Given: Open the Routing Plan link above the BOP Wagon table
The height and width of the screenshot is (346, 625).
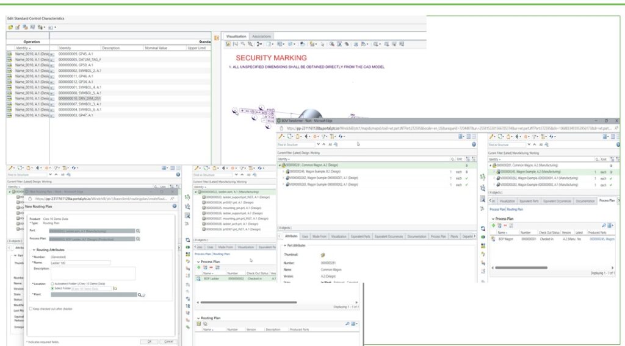Looking at the screenshot, I should click(516, 209).
